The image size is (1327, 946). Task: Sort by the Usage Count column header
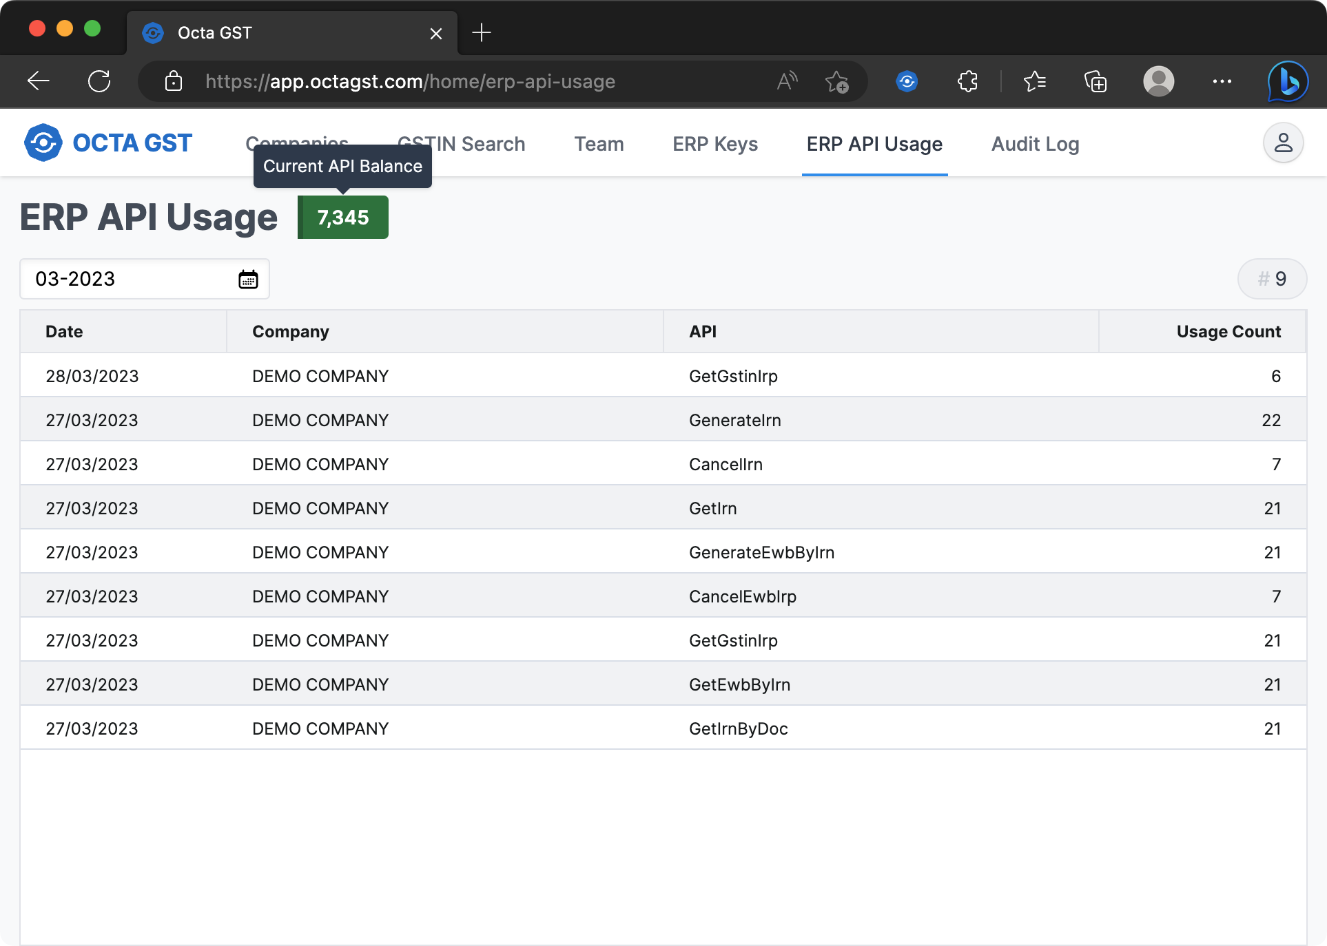click(x=1228, y=332)
